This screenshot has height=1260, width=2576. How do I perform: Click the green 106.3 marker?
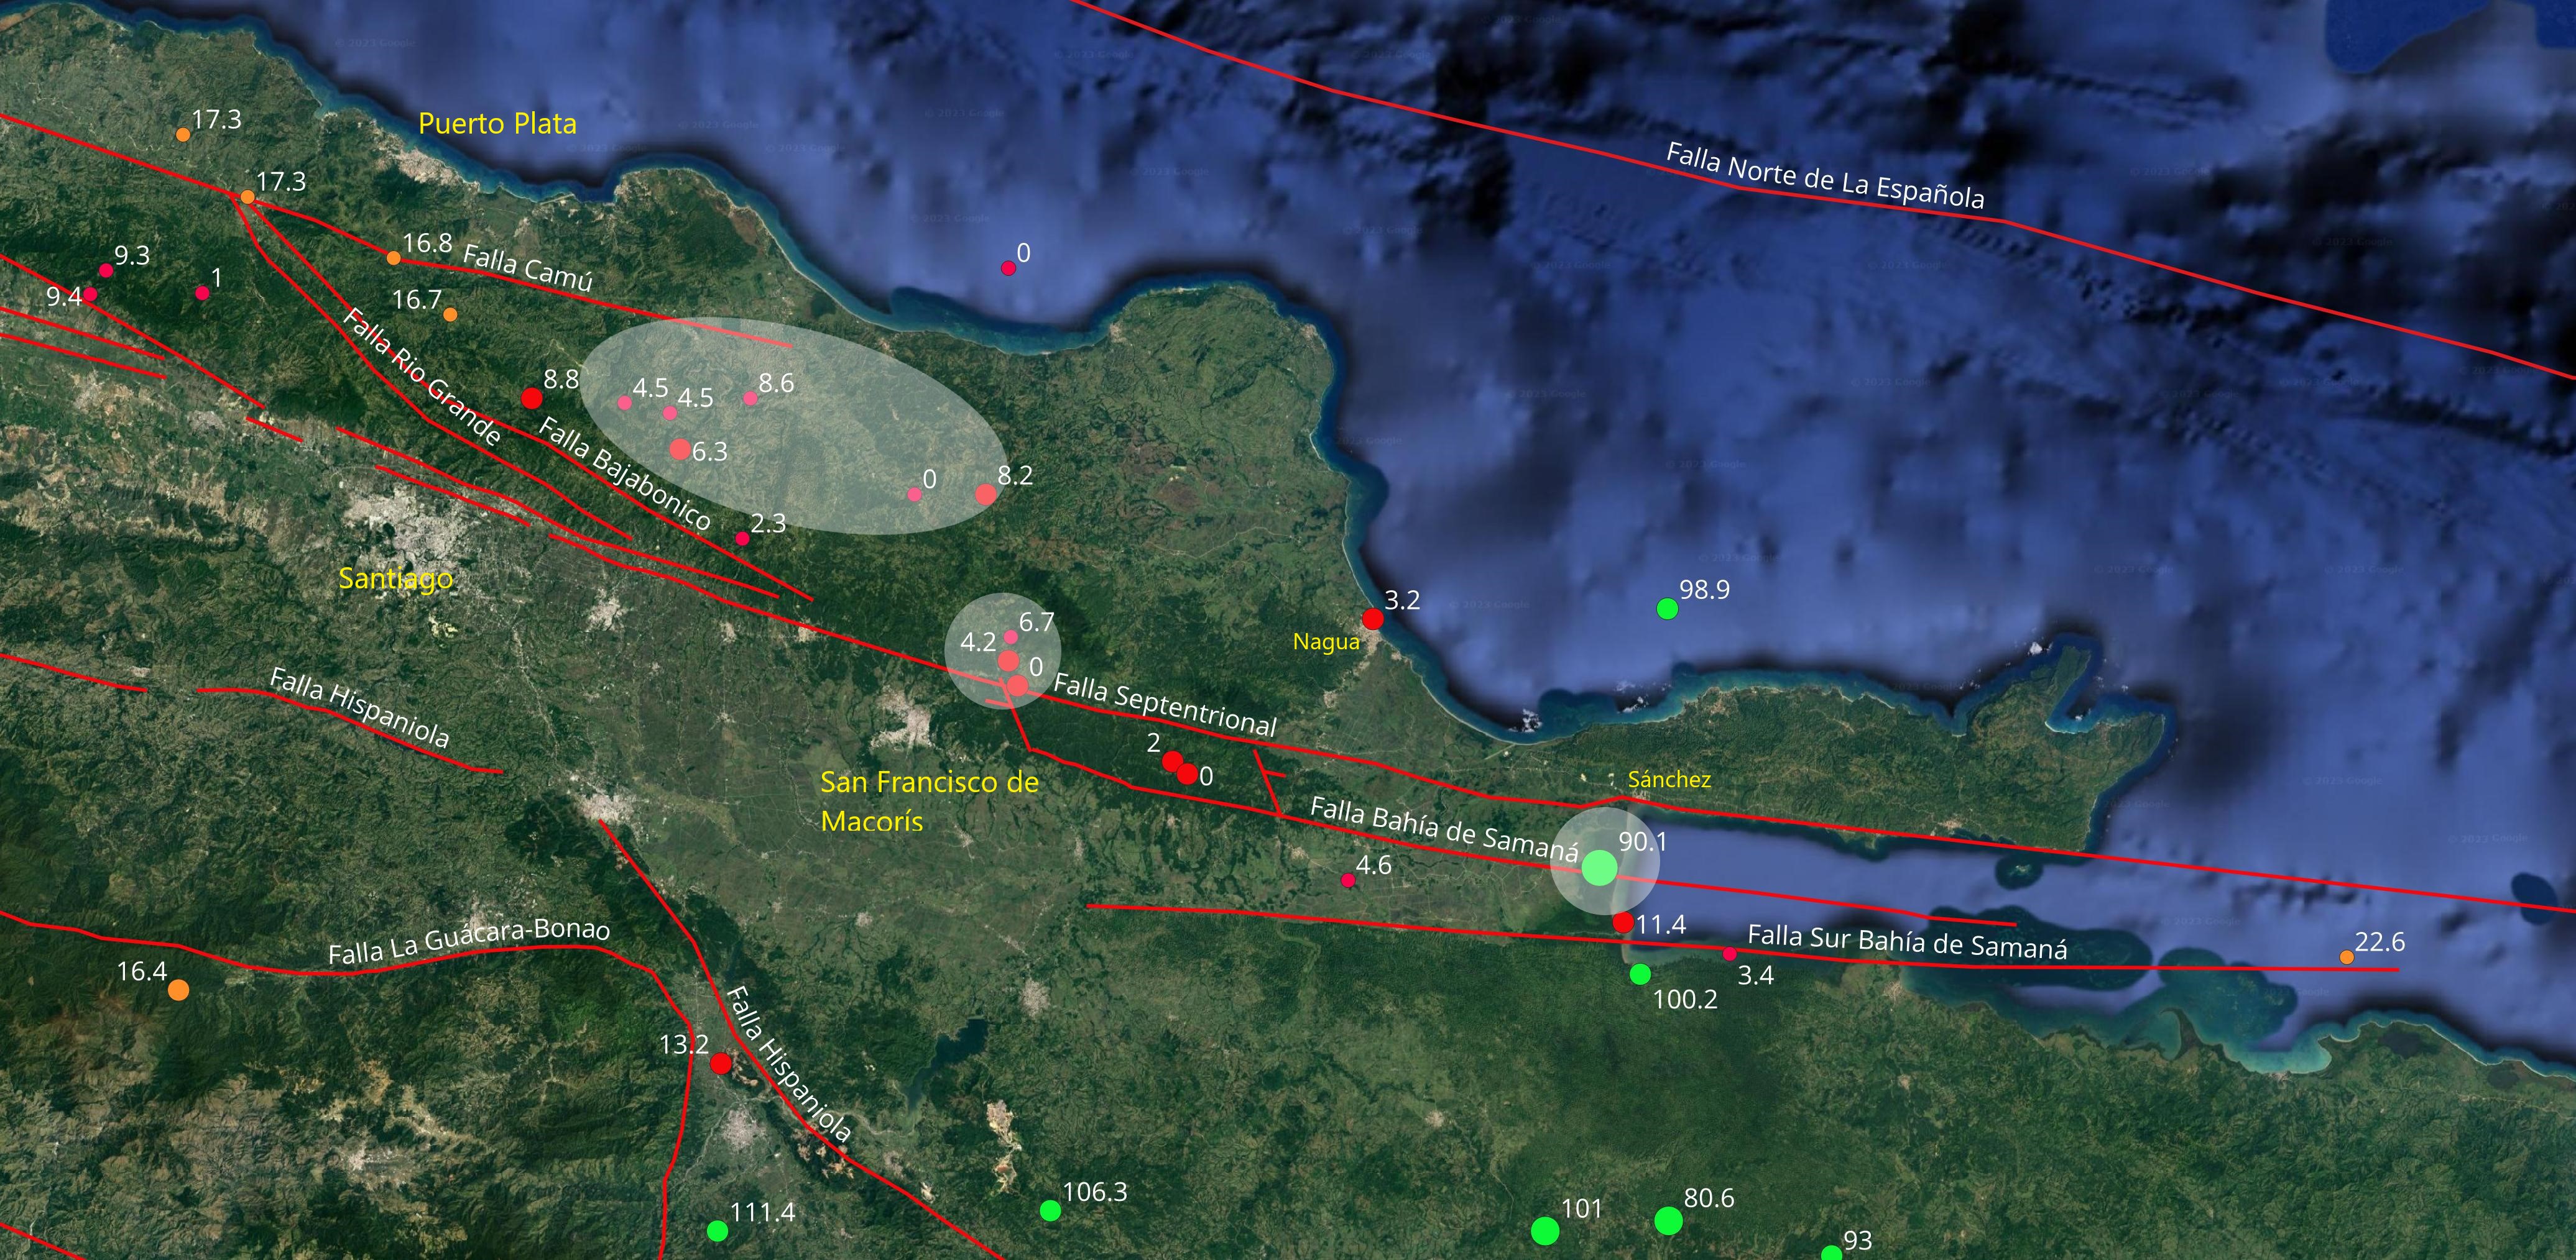[x=1050, y=1211]
